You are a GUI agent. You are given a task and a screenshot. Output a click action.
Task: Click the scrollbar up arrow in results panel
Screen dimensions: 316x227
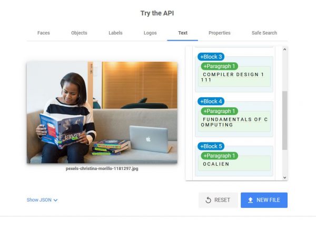(284, 49)
